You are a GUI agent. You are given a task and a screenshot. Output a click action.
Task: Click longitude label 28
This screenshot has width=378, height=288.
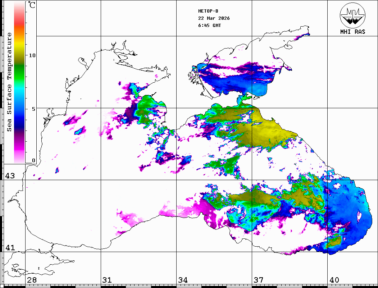click(x=32, y=280)
